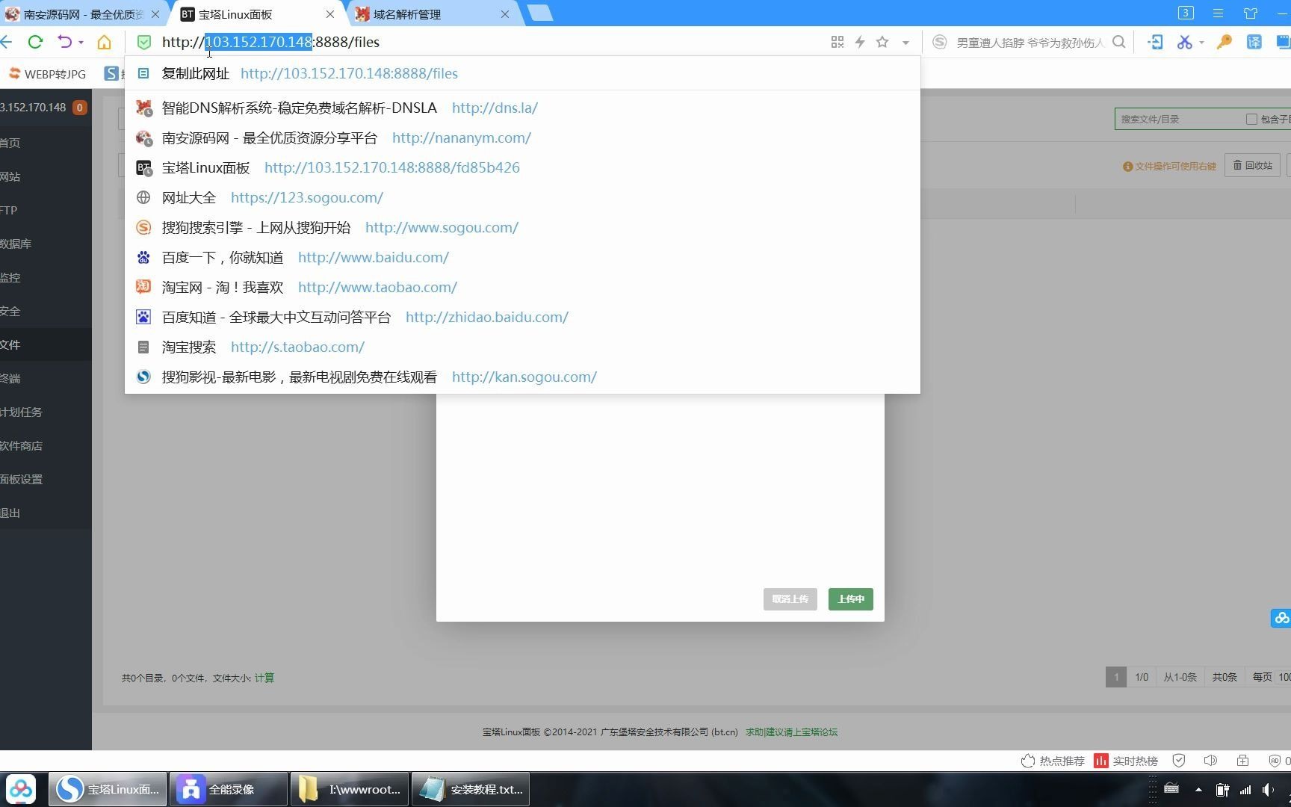This screenshot has height=807, width=1291.
Task: Expand the address bar dropdown arrow
Action: pos(905,43)
